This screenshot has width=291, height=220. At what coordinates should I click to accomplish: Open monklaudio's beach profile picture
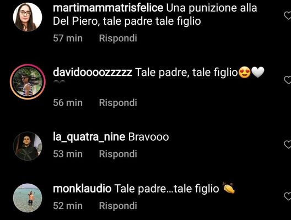(28, 198)
